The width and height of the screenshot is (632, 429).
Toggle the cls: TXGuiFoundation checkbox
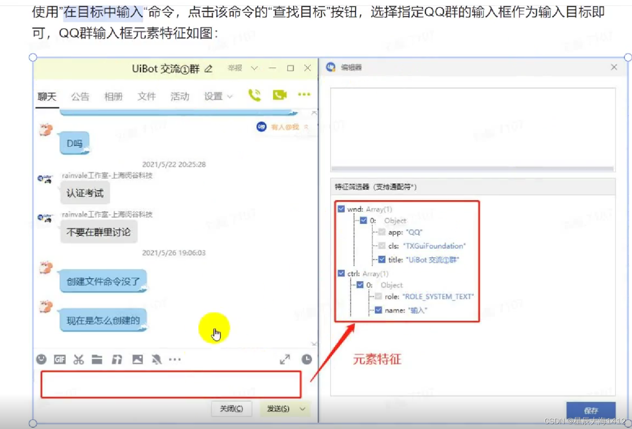[382, 246]
